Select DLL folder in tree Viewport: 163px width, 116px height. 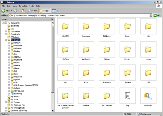pos(12,29)
